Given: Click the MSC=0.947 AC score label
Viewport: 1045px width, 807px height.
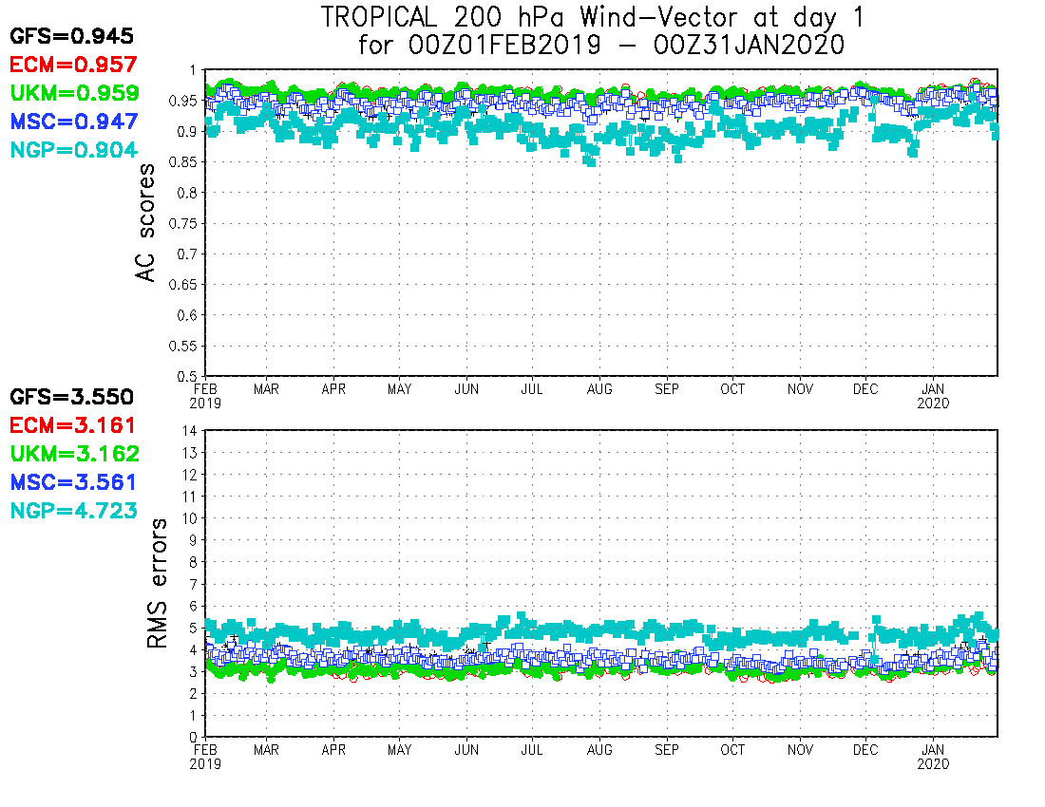Looking at the screenshot, I should (74, 122).
